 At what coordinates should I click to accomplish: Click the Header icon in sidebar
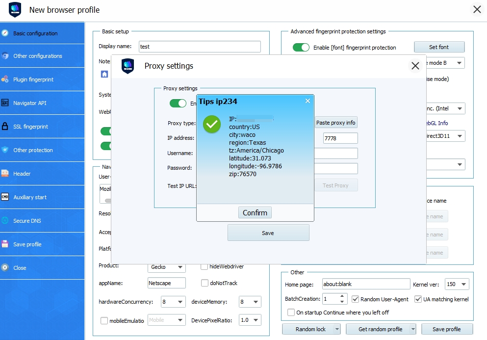coord(4,173)
